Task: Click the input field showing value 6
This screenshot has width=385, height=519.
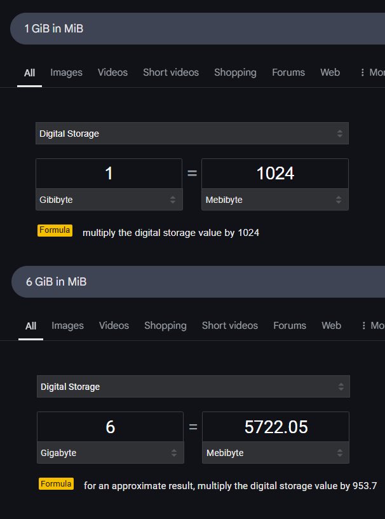Action: [x=110, y=427]
